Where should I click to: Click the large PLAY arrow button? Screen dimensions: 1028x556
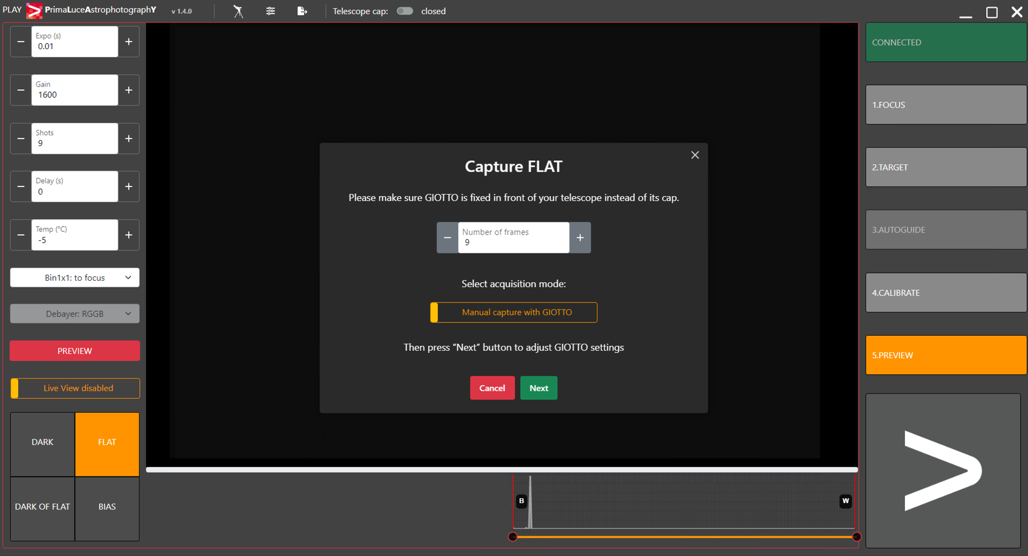click(943, 470)
